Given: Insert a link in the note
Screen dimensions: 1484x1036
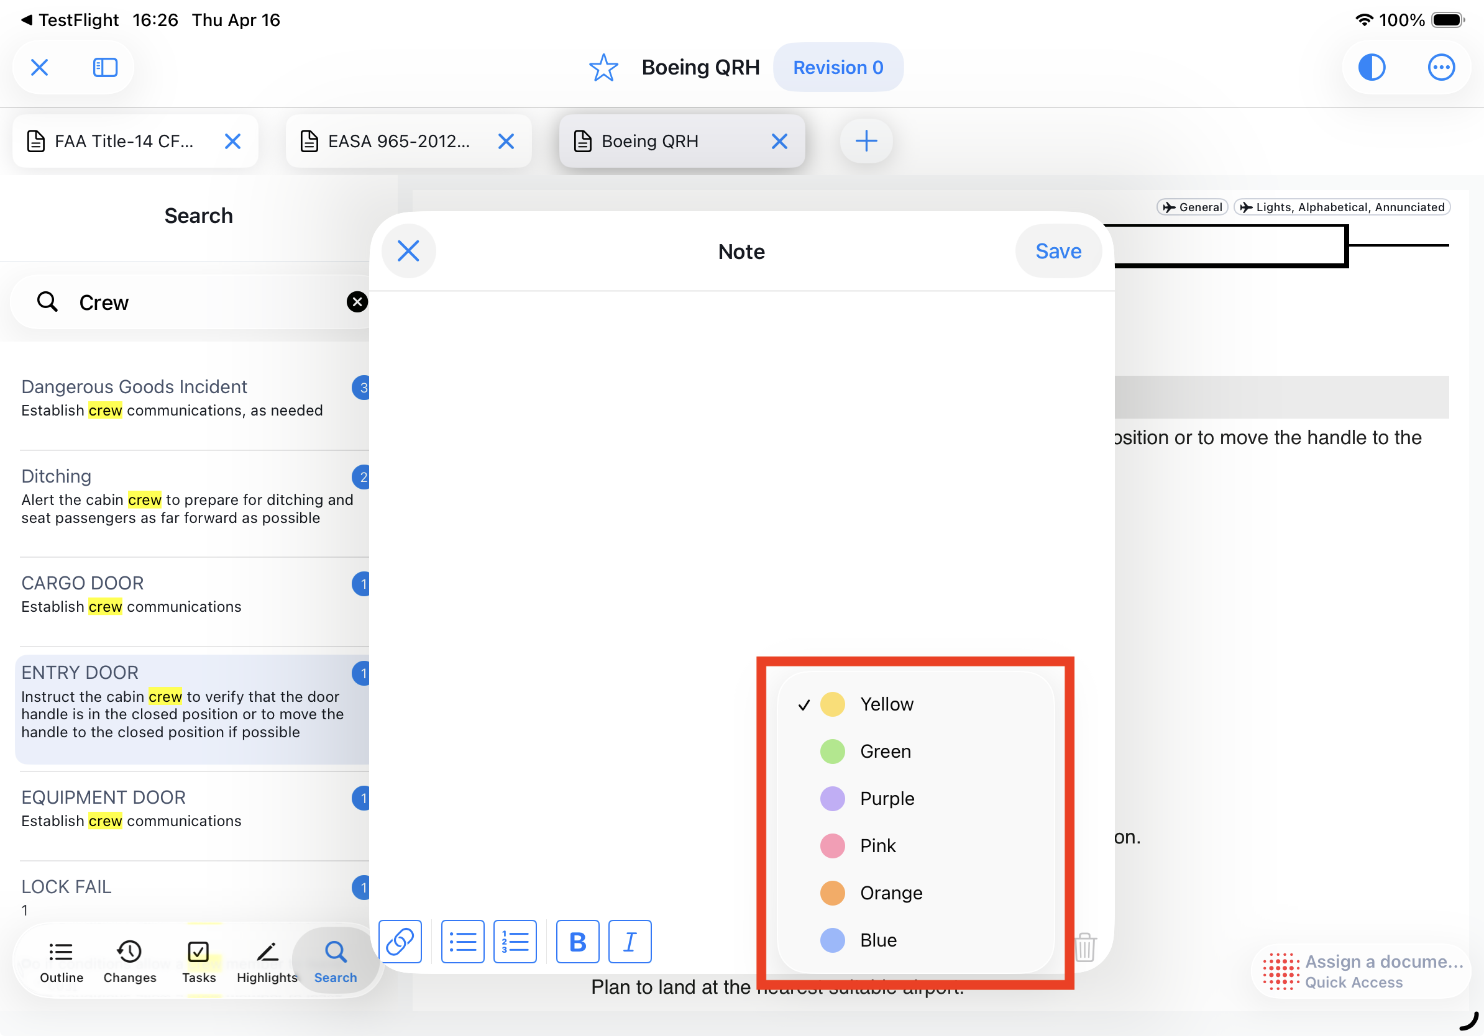Looking at the screenshot, I should (400, 941).
